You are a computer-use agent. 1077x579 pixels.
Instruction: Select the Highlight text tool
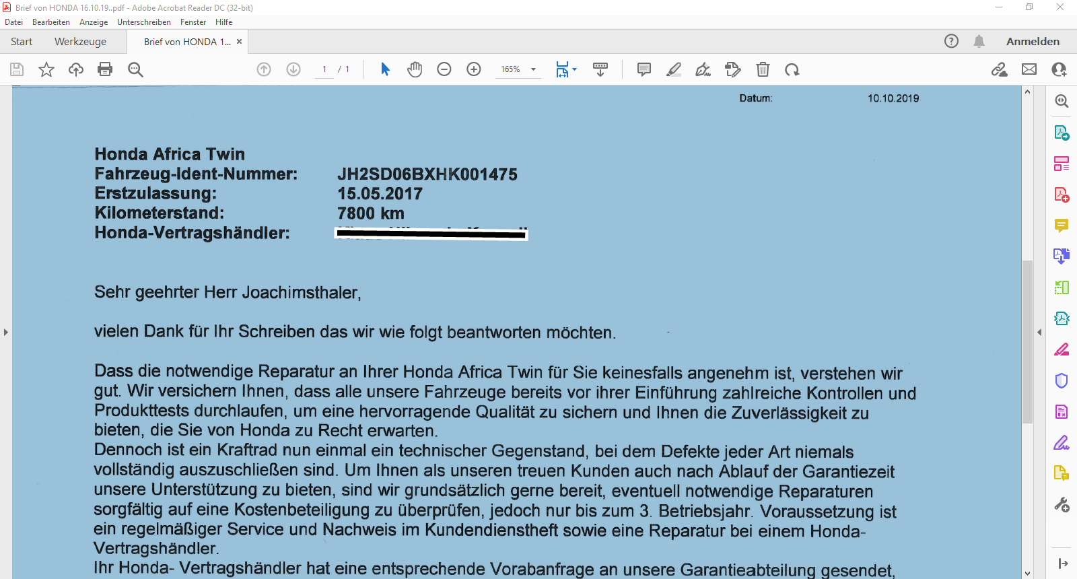point(674,69)
